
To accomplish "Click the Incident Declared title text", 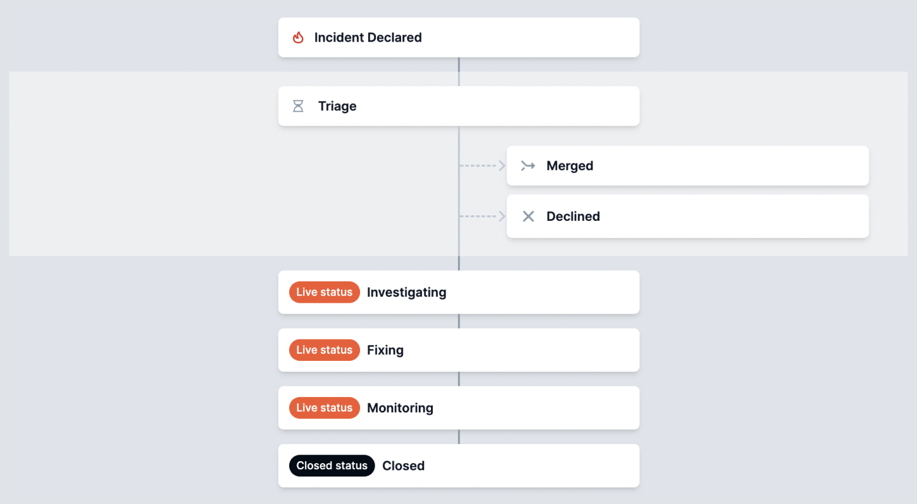I will coord(368,38).
